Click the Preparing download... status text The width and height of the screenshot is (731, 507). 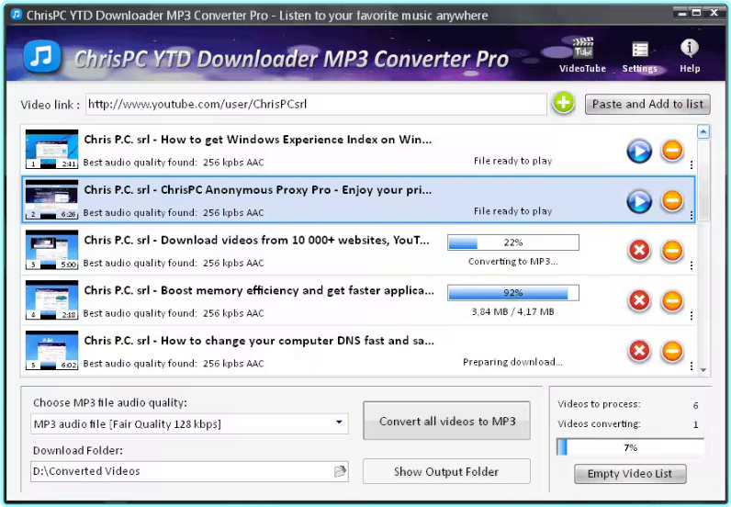point(512,362)
